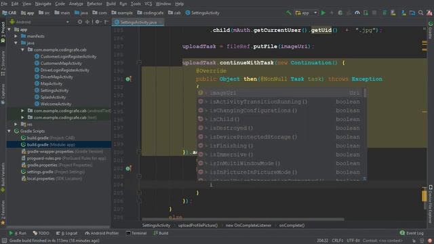Open the Logcat tool window
The width and height of the screenshot is (434, 244).
66,233
